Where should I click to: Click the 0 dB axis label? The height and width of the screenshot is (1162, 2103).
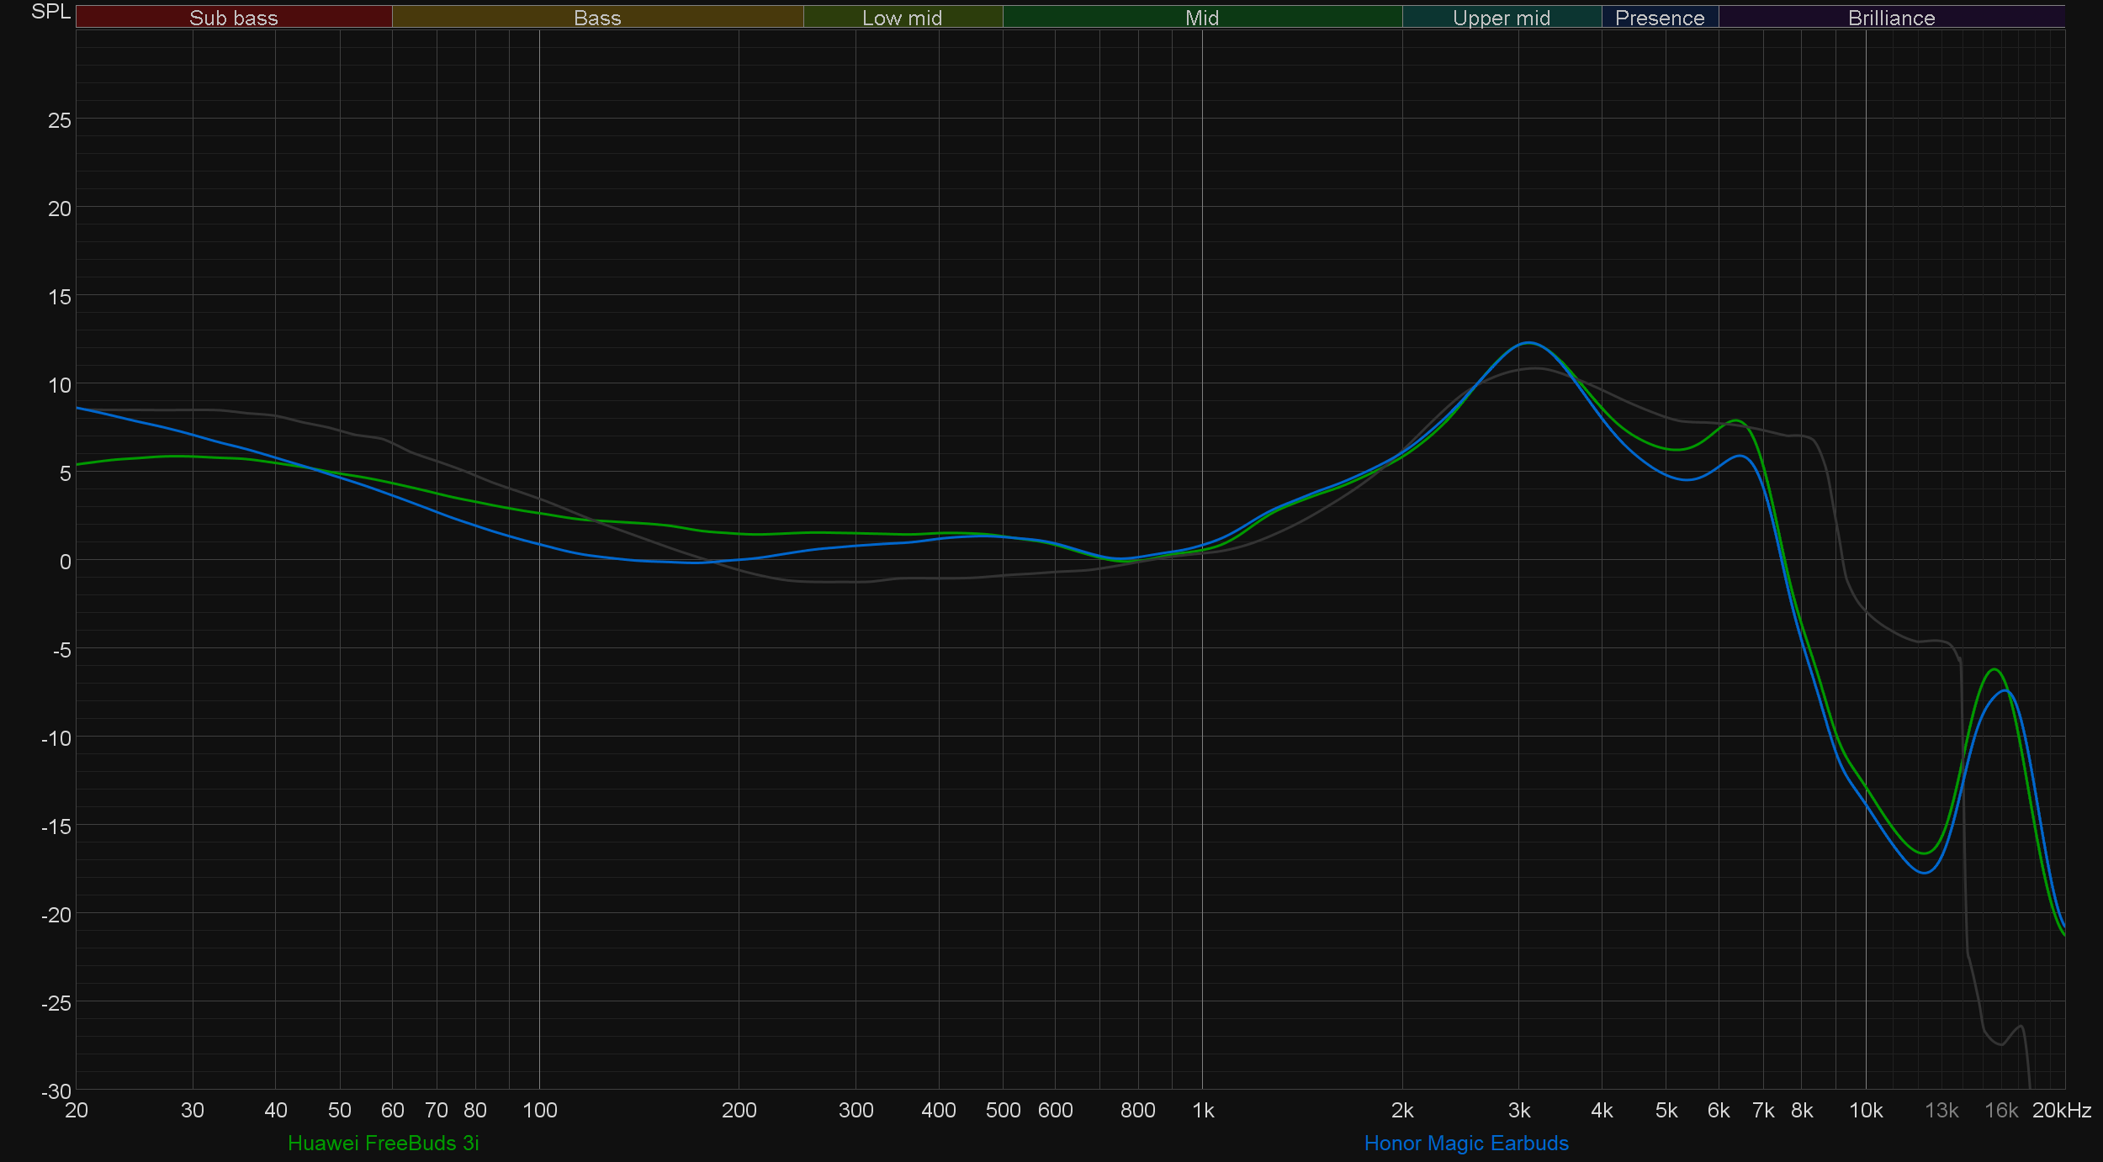[65, 562]
